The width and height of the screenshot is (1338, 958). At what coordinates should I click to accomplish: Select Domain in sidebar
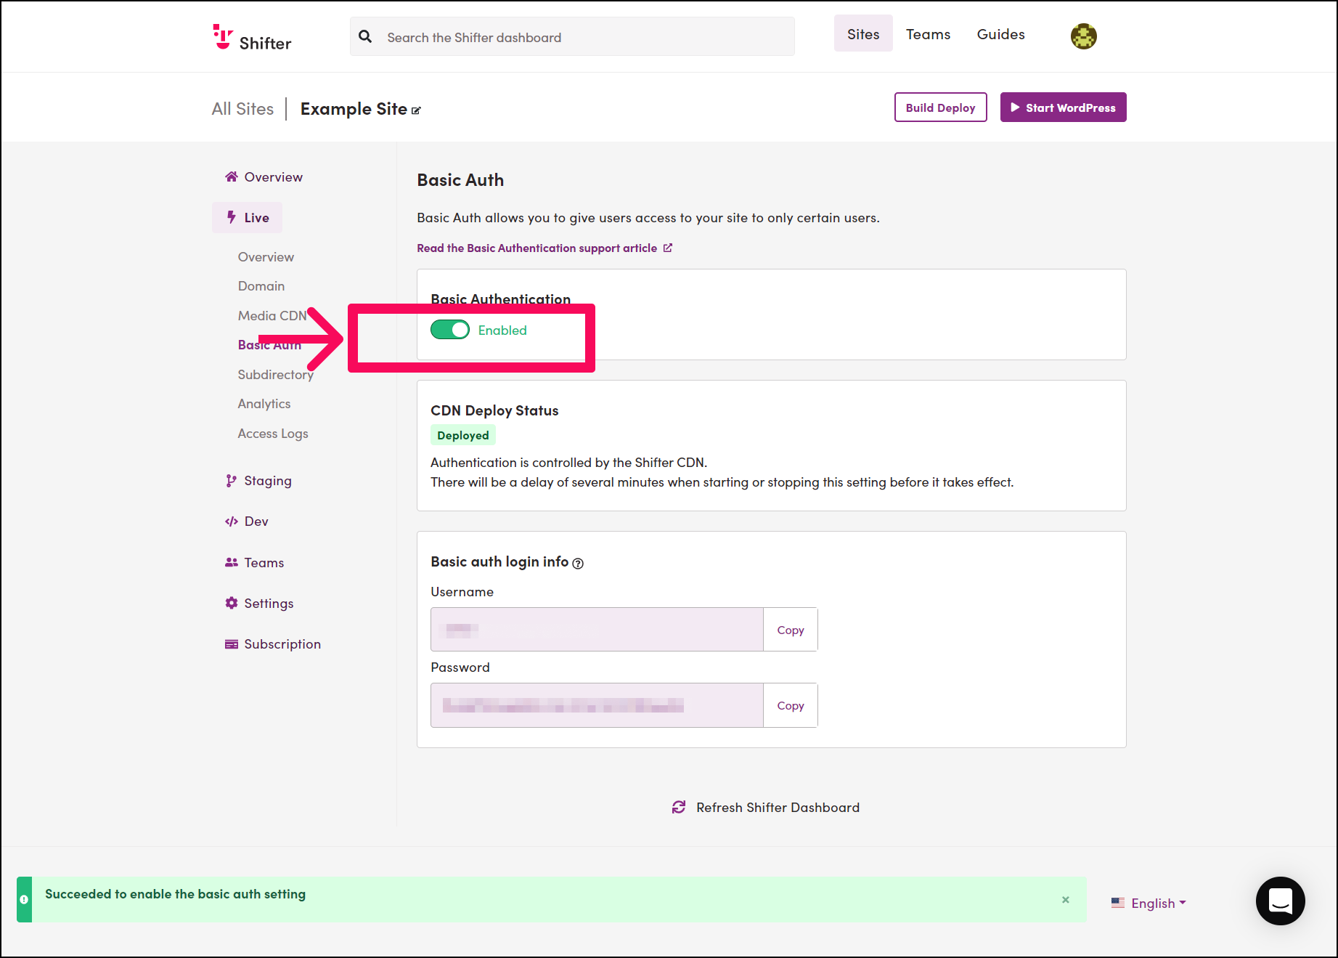click(261, 286)
